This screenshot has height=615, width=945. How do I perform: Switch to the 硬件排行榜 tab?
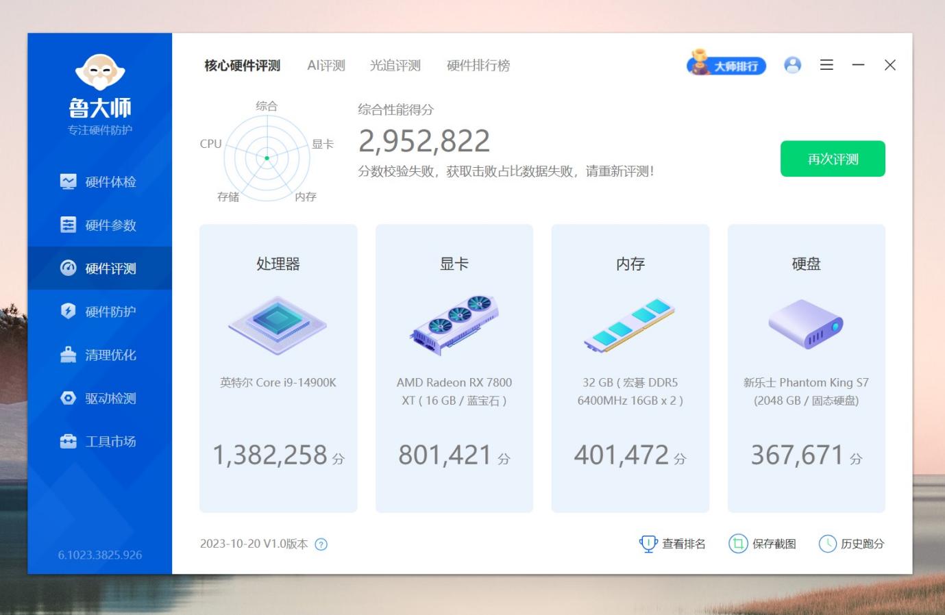pyautogui.click(x=478, y=66)
